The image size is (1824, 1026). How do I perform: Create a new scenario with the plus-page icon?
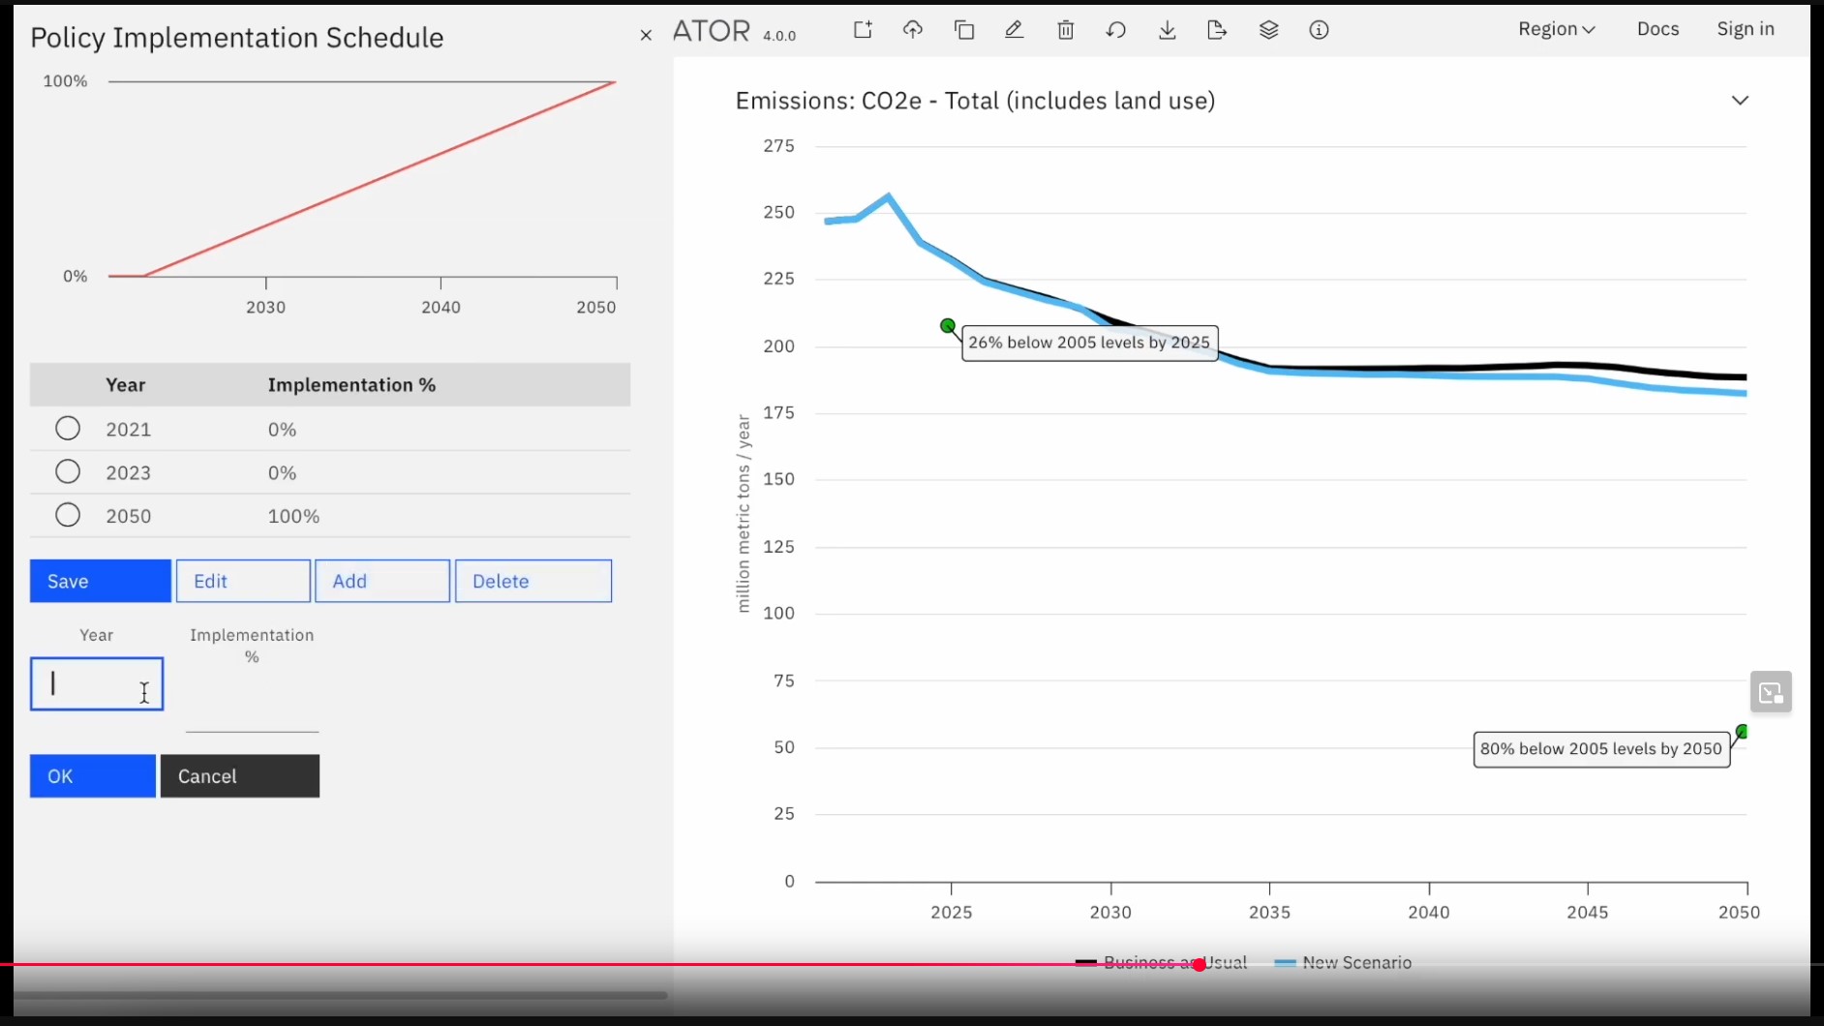click(x=863, y=30)
